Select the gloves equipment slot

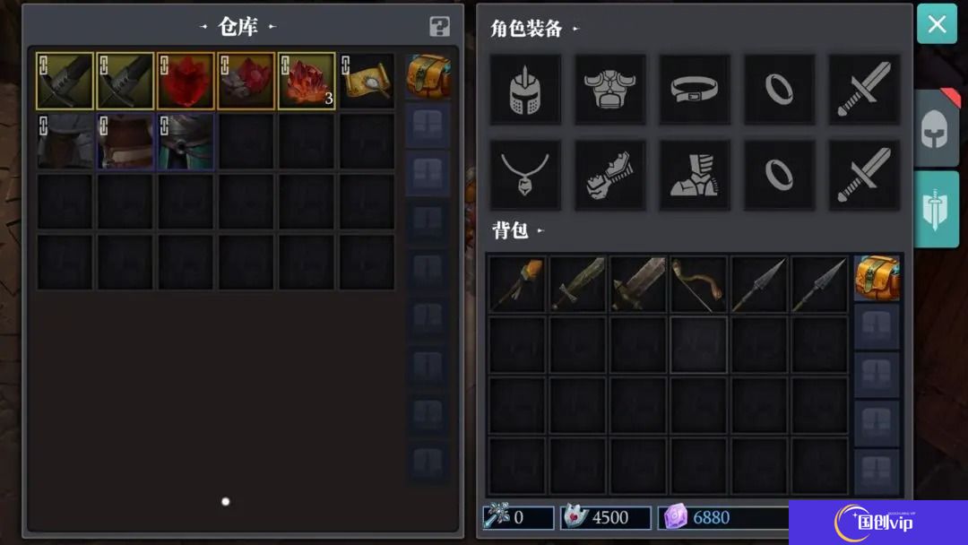point(610,176)
